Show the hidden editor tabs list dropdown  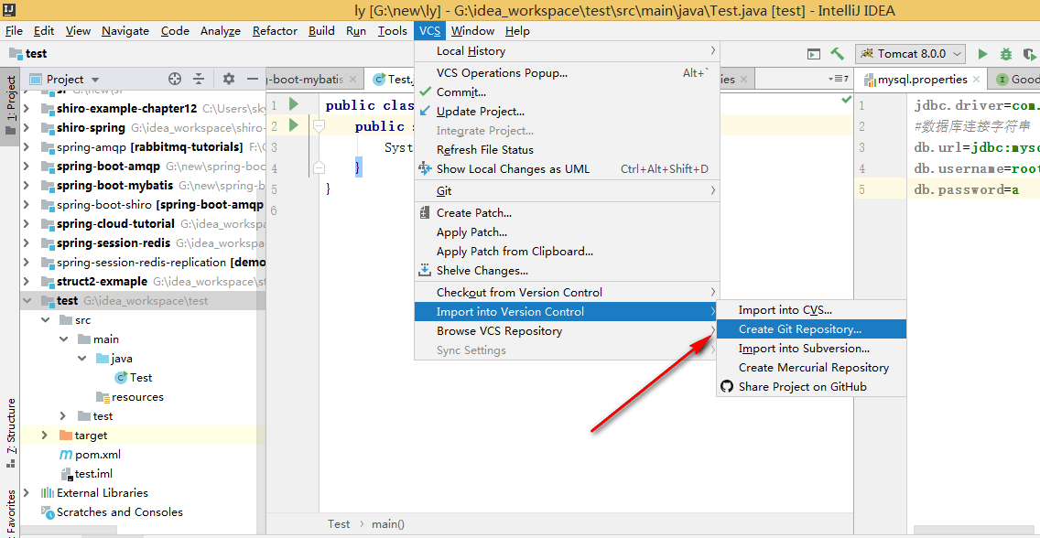(x=839, y=79)
